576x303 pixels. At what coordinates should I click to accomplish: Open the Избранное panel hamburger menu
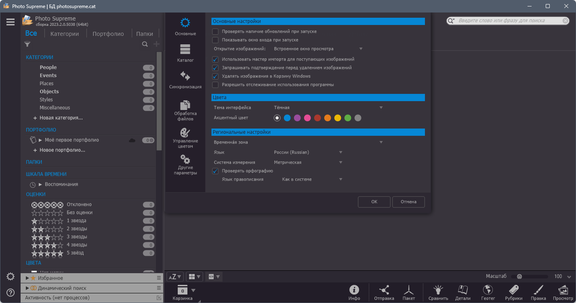pos(159,278)
